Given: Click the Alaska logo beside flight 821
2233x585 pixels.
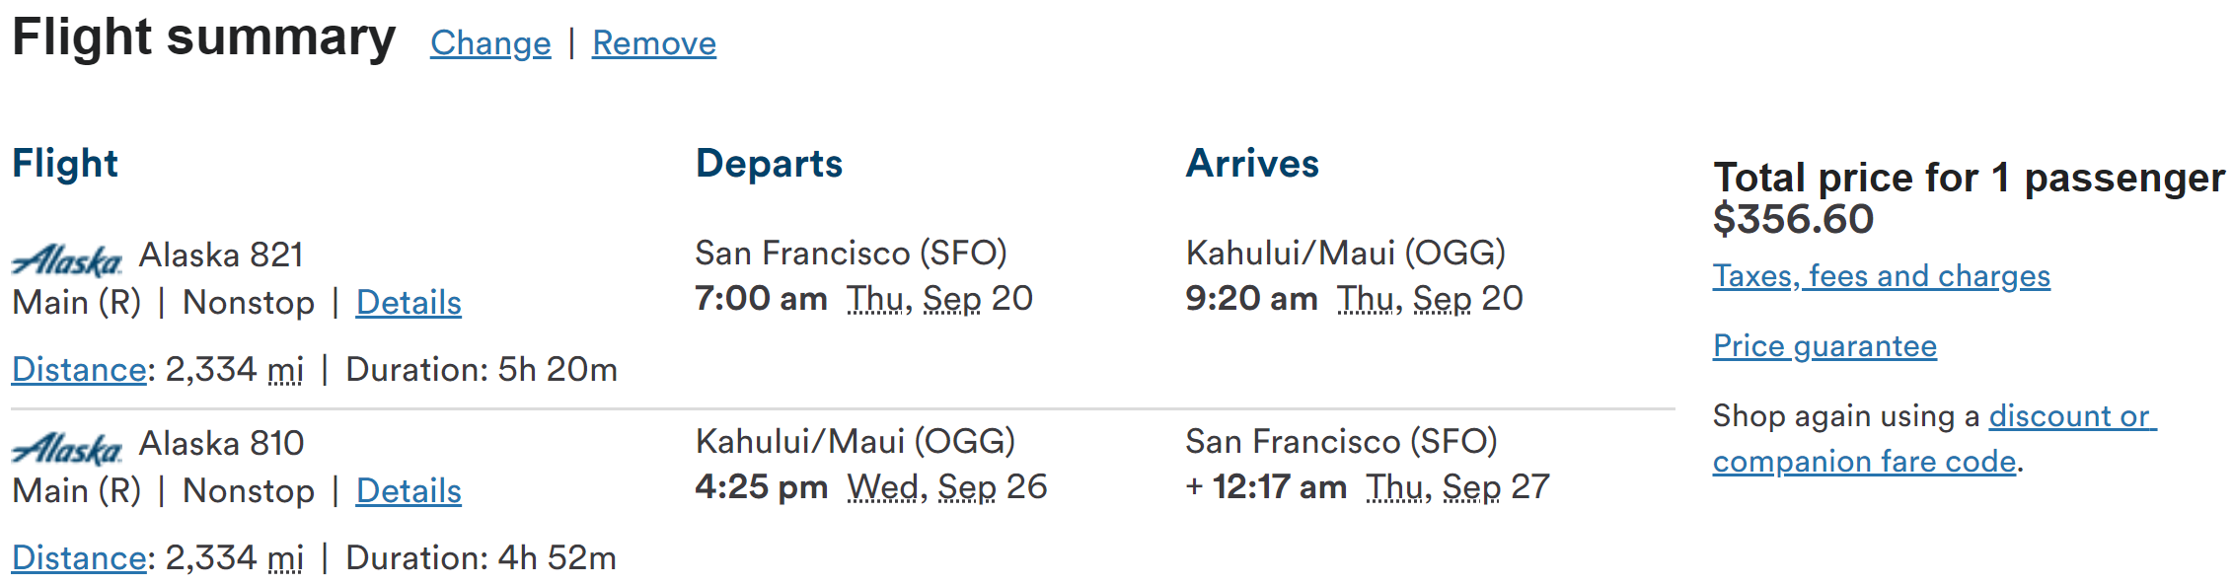Looking at the screenshot, I should (x=66, y=260).
